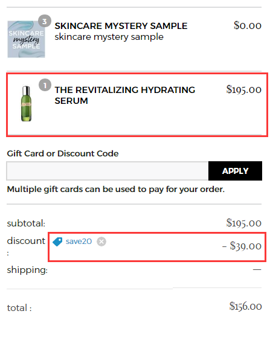
Task: Open the Skincare Mystery Sample thumbnail
Action: click(x=26, y=39)
